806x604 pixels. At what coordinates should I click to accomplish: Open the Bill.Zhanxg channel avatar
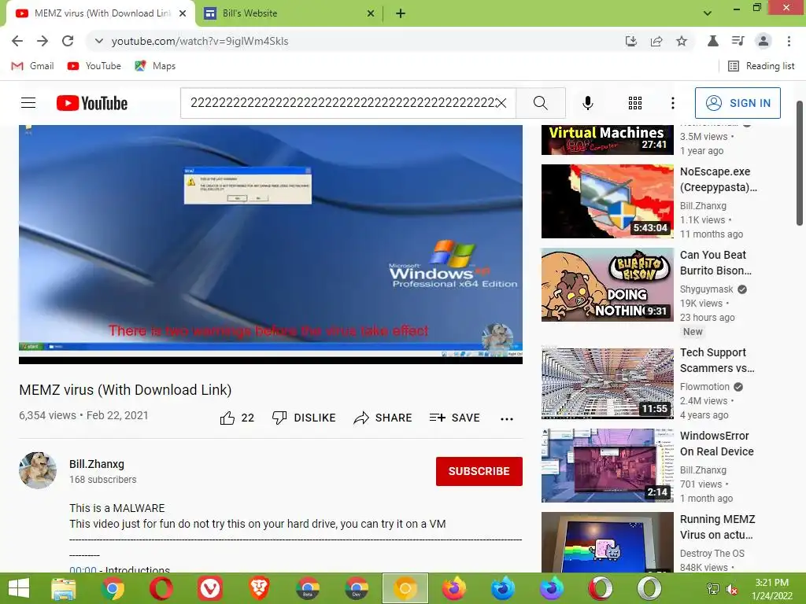pos(38,470)
